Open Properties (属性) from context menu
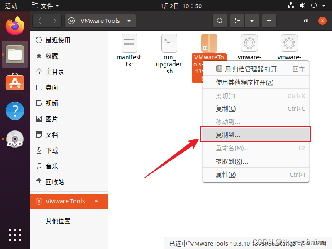Image resolution: width=332 pixels, height=249 pixels. pyautogui.click(x=256, y=175)
